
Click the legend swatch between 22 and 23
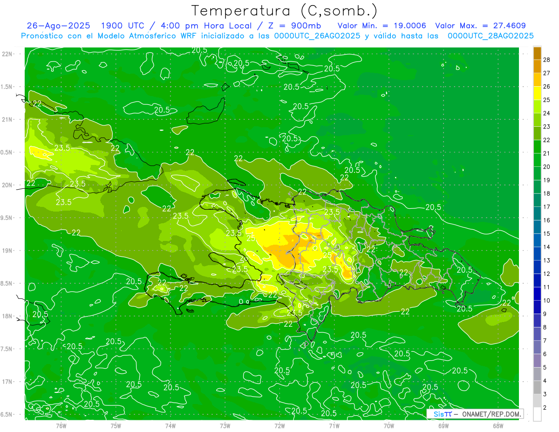click(x=537, y=133)
